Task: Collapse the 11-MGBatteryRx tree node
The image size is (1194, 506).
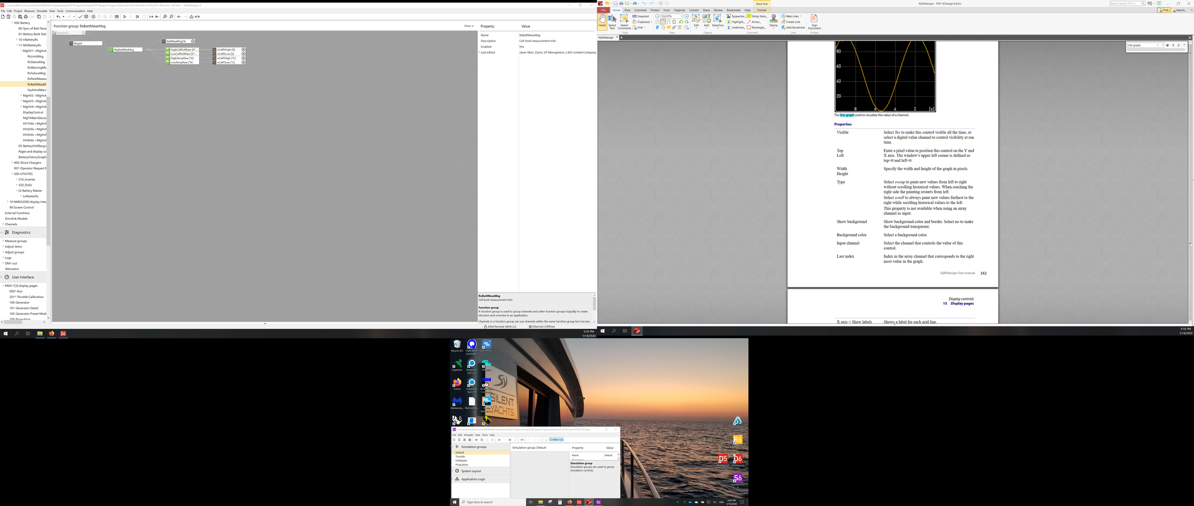Action: 17,45
